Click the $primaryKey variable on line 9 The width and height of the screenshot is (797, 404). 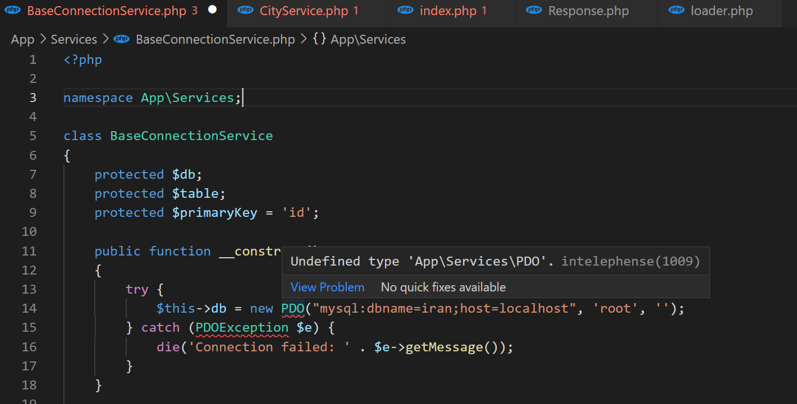click(x=214, y=213)
